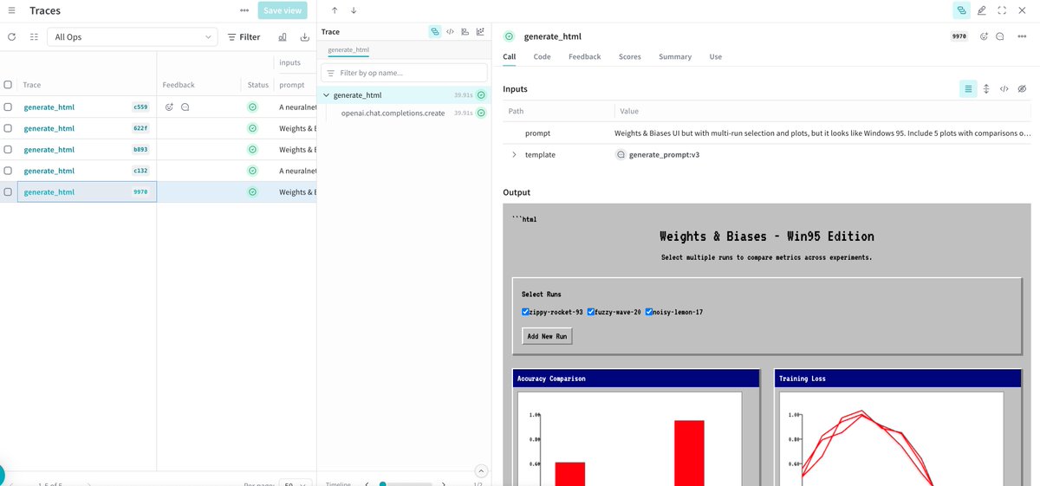Click the export download icon
The width and height of the screenshot is (1040, 486).
(304, 37)
